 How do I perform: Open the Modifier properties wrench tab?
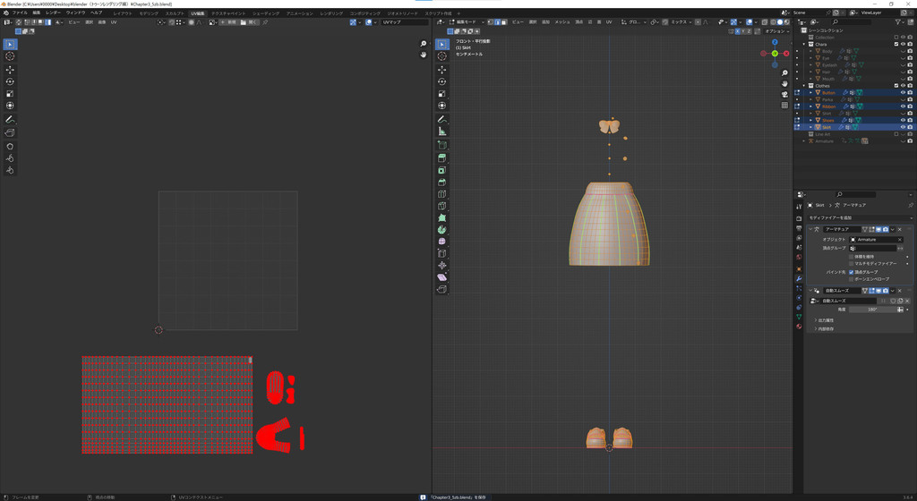click(x=799, y=278)
